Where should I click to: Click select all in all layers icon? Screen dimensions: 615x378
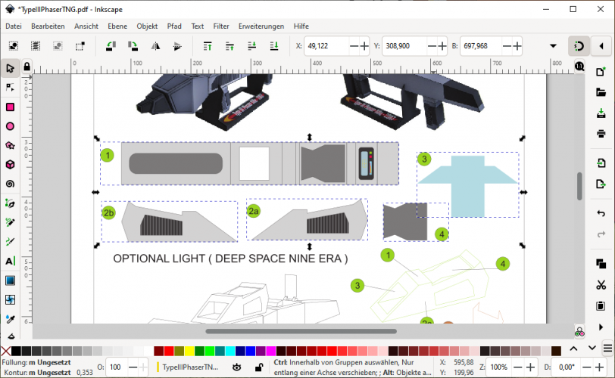coord(36,46)
